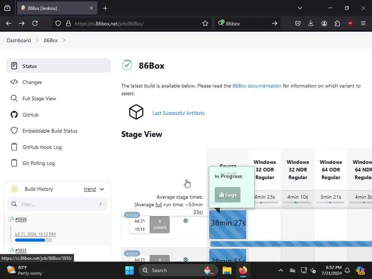Click the striped in-progress bar under #5936
This screenshot has height=279, width=372.
291,244
